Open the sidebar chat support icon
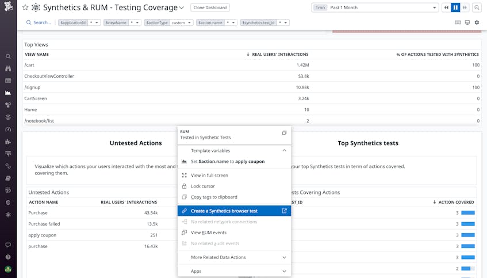The height and width of the screenshot is (278, 487). pyautogui.click(x=8, y=245)
